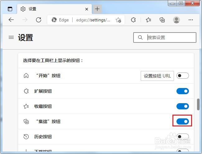
Task: Open the Settings and more menu
Action: tap(191, 20)
